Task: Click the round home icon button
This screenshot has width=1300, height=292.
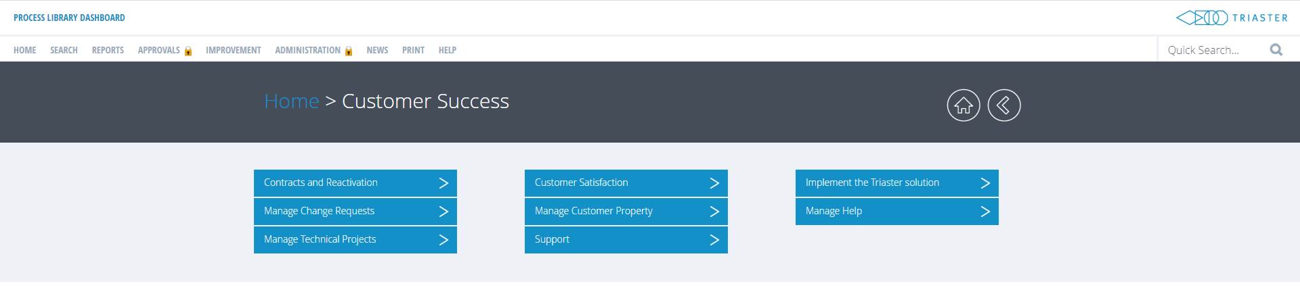Action: click(963, 105)
